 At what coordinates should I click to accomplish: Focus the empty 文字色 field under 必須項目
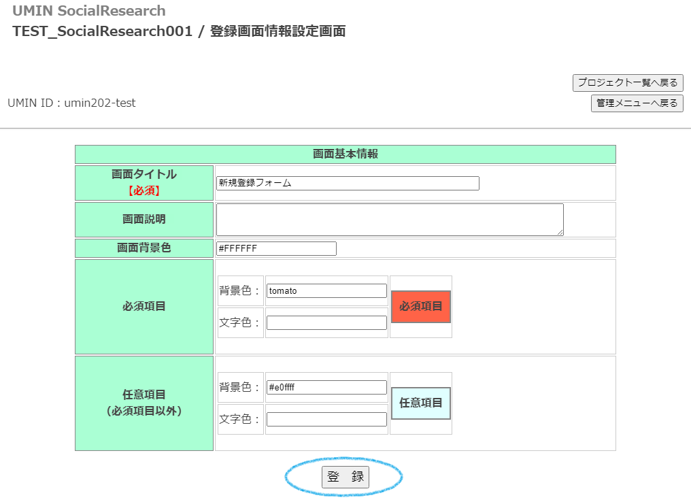tap(326, 322)
